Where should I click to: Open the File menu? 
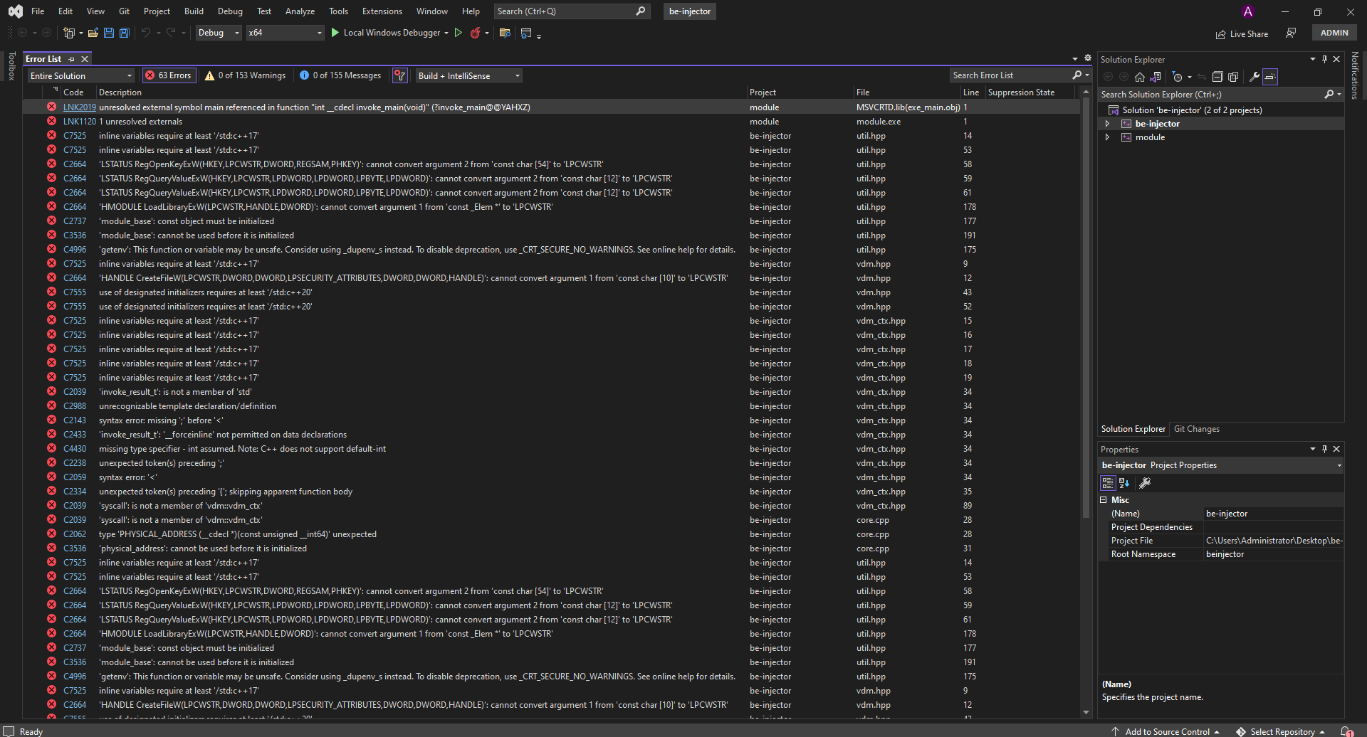coord(38,11)
